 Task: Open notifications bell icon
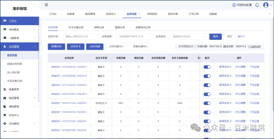coord(257,5)
